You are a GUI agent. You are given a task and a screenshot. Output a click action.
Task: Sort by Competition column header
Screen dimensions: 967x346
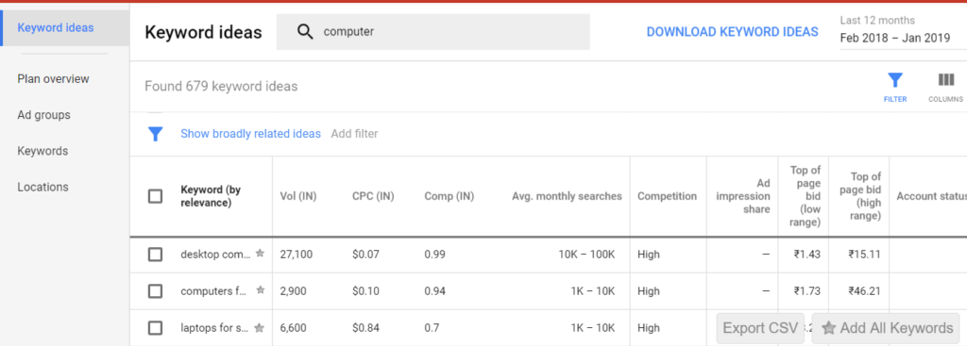pos(668,196)
